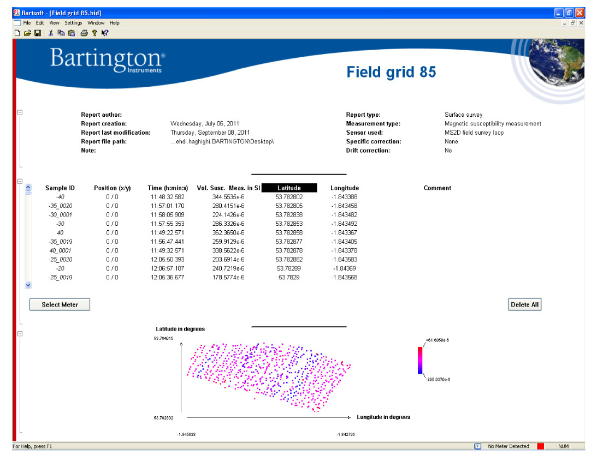The image size is (597, 455).
Task: Click the susceptibility color scale bar
Action: 419,360
